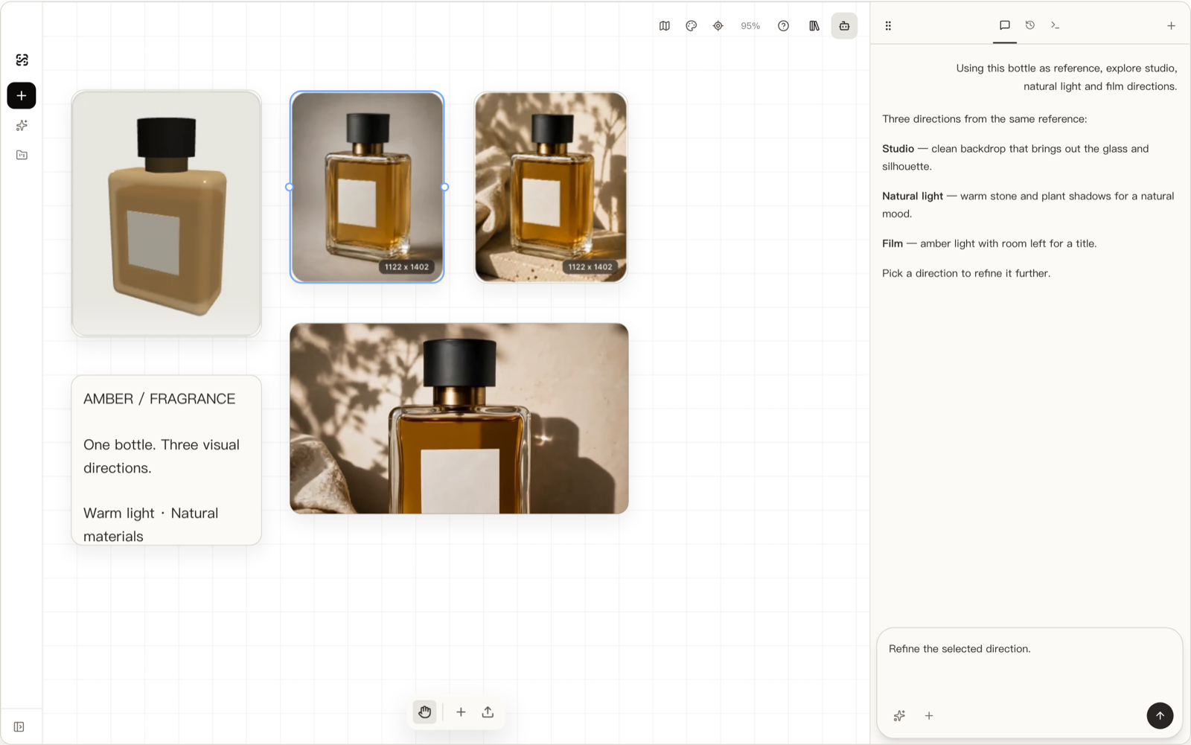1191x745 pixels.
Task: Toggle the sidebar panel icon at bottom left
Action: coord(19,726)
